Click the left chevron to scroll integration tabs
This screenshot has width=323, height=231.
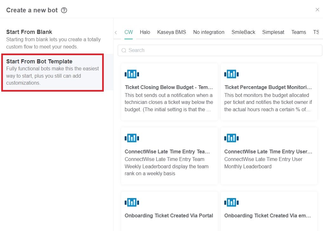pos(116,32)
